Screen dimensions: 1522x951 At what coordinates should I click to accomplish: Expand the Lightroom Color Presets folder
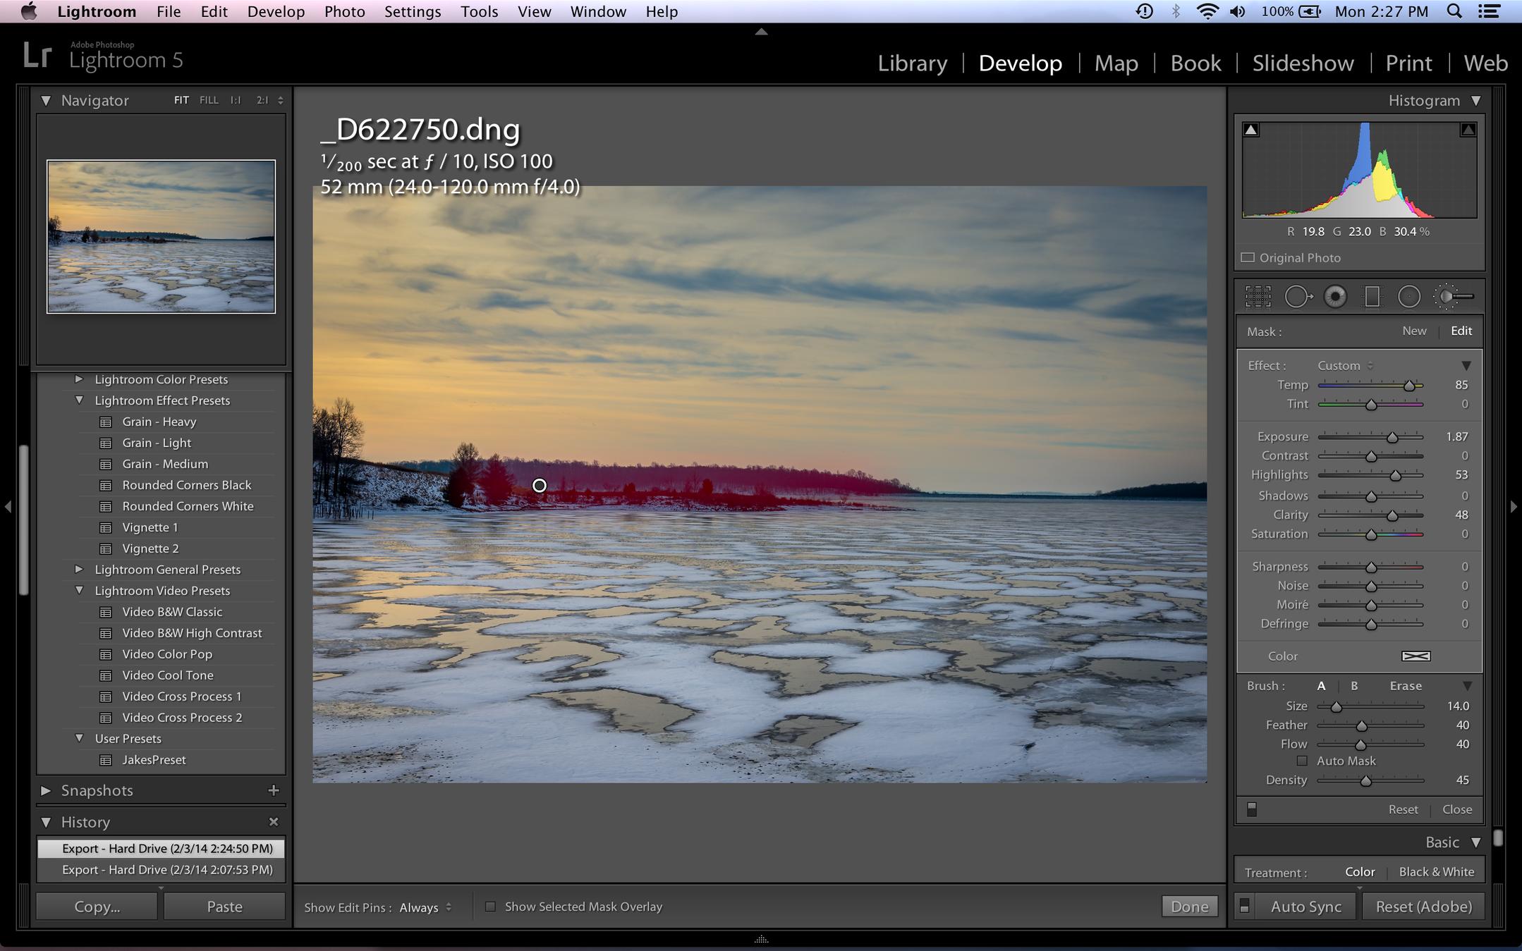click(x=79, y=379)
